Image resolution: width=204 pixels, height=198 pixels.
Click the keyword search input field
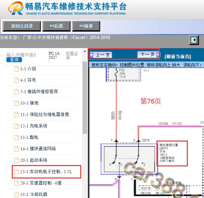(22, 54)
